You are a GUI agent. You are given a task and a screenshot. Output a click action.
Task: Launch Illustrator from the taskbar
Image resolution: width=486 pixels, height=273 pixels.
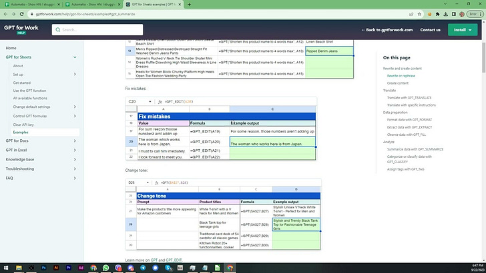pyautogui.click(x=56, y=268)
